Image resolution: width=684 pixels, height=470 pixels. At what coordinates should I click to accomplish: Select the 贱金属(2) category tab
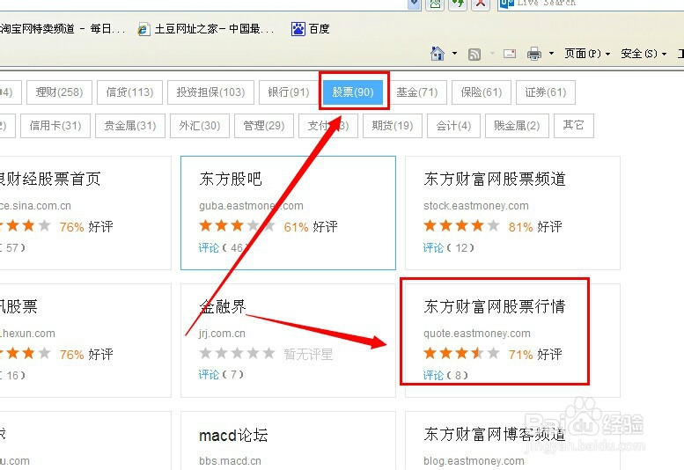pos(517,126)
